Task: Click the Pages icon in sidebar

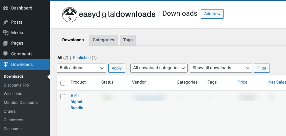Action: pyautogui.click(x=6, y=43)
